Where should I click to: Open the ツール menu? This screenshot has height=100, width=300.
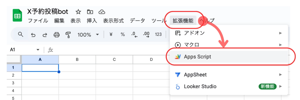click(x=159, y=21)
